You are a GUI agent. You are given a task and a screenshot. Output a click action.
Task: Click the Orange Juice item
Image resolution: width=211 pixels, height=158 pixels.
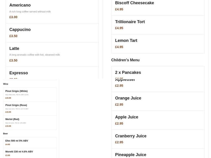click(x=158, y=101)
